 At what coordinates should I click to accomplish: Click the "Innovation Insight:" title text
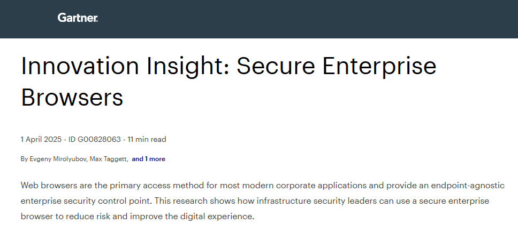click(125, 66)
